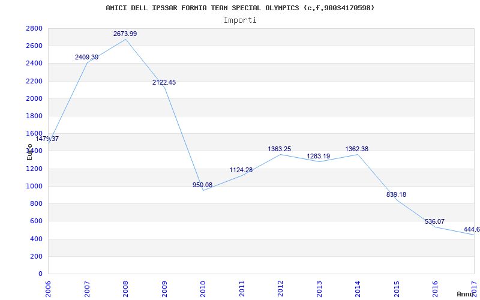Click the 839.18 value label
The width and height of the screenshot is (480, 300).
(396, 194)
